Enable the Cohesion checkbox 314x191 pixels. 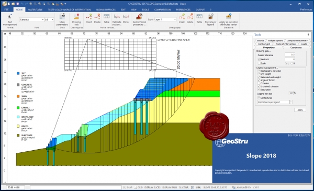259,83
